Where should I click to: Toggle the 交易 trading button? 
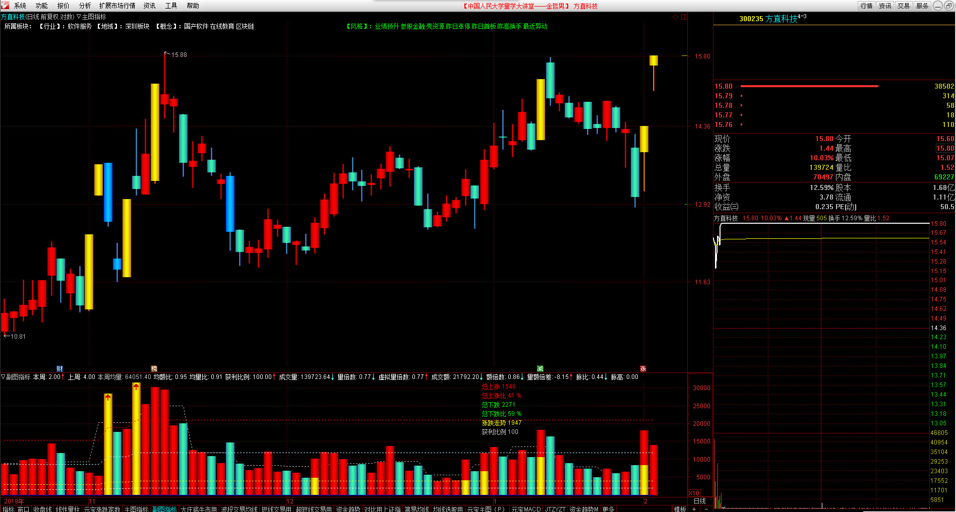point(904,6)
